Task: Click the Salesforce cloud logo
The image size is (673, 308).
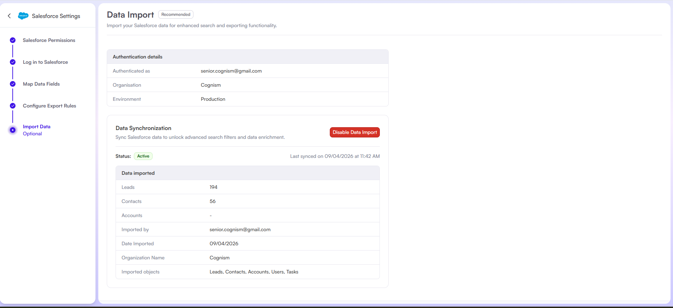Action: [x=23, y=16]
